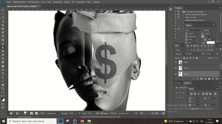Click the text color swatch Цвет

pos(211,42)
